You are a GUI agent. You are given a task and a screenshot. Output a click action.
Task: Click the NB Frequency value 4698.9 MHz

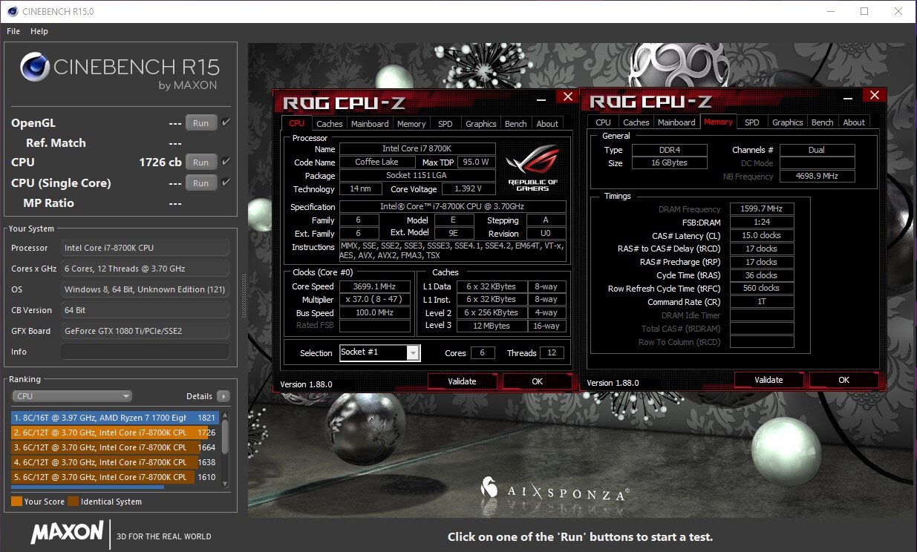[818, 177]
